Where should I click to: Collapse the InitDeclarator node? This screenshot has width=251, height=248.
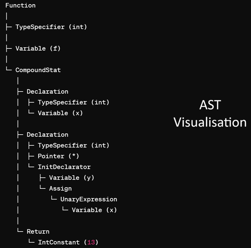click(64, 167)
